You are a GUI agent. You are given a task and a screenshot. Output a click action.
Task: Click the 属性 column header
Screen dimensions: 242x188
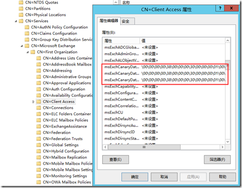tap(121, 41)
